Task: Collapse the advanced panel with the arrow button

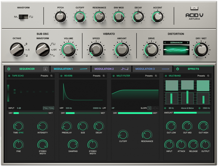Action: pyautogui.click(x=194, y=8)
